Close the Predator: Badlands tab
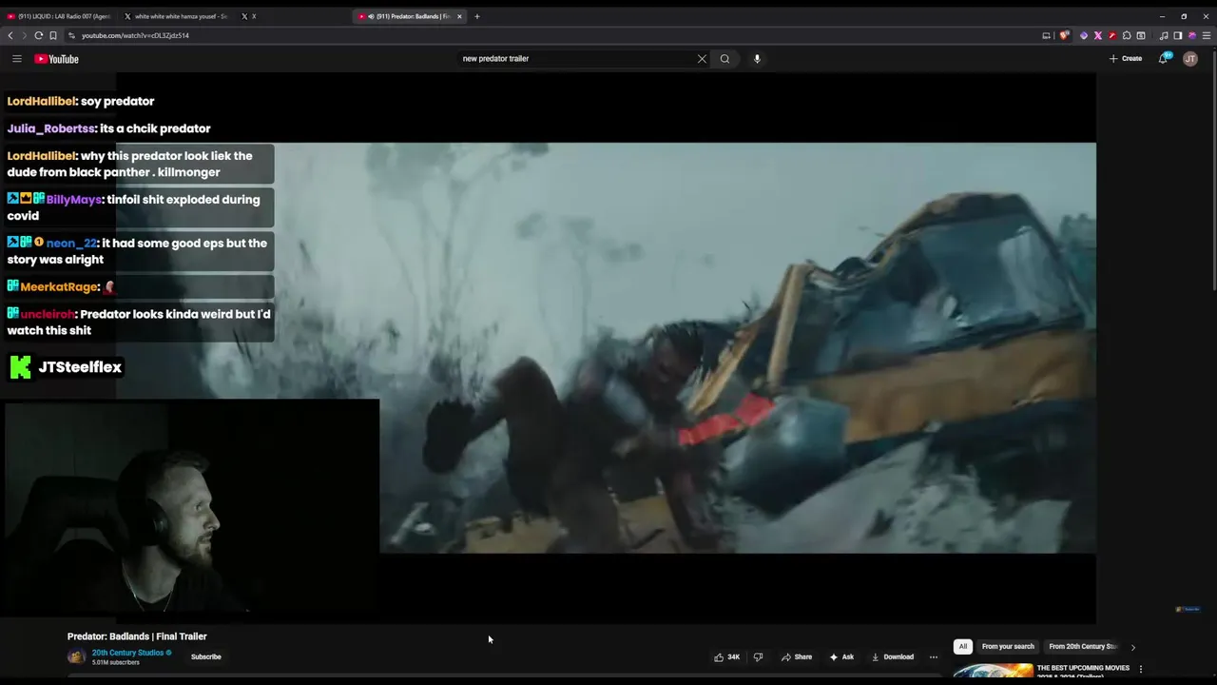The image size is (1217, 685). point(459,16)
